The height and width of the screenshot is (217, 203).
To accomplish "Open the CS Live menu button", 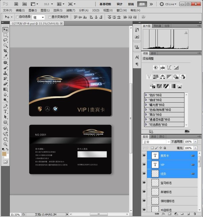I will pyautogui.click(x=168, y=4).
